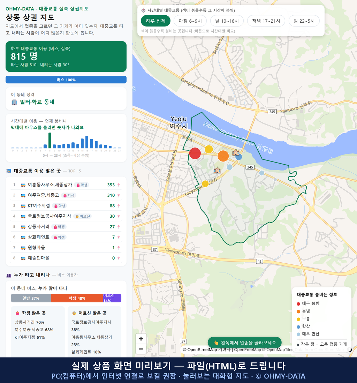Click the 어르신 badge on 국토정보공사여주지사 row

83,216
